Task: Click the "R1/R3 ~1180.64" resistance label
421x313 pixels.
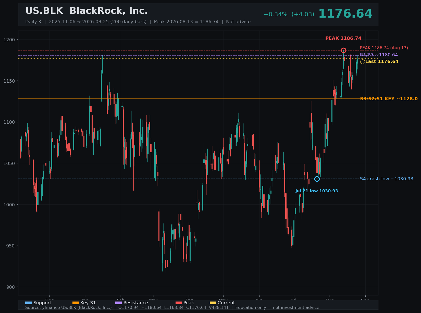Action: 379,55
